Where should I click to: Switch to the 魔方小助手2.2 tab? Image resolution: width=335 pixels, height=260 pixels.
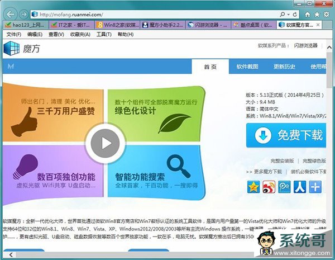coord(163,25)
